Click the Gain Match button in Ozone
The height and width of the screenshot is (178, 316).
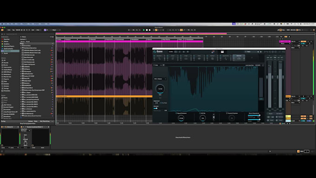(279, 114)
